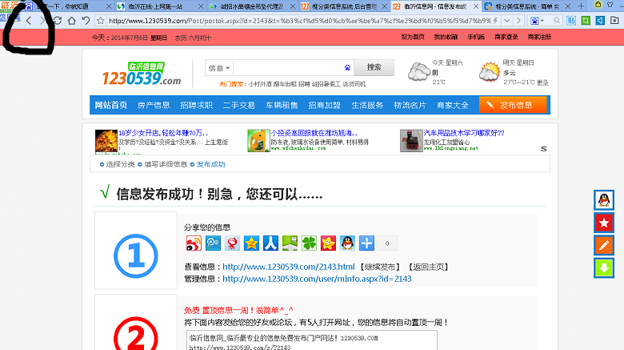This screenshot has height=350, width=624.
Task: Click the browser home icon
Action: [71, 19]
